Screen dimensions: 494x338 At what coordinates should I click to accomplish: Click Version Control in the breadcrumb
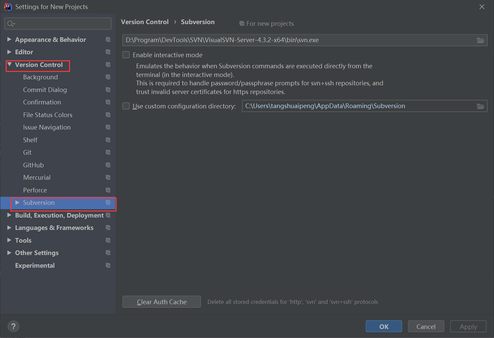[145, 22]
